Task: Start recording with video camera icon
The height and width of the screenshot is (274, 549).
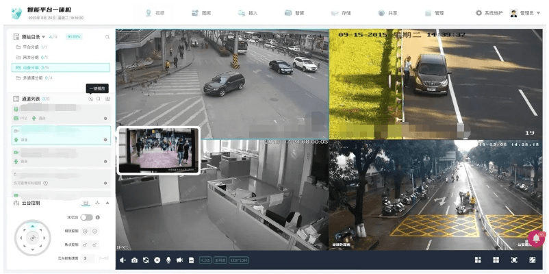Action: [x=179, y=260]
